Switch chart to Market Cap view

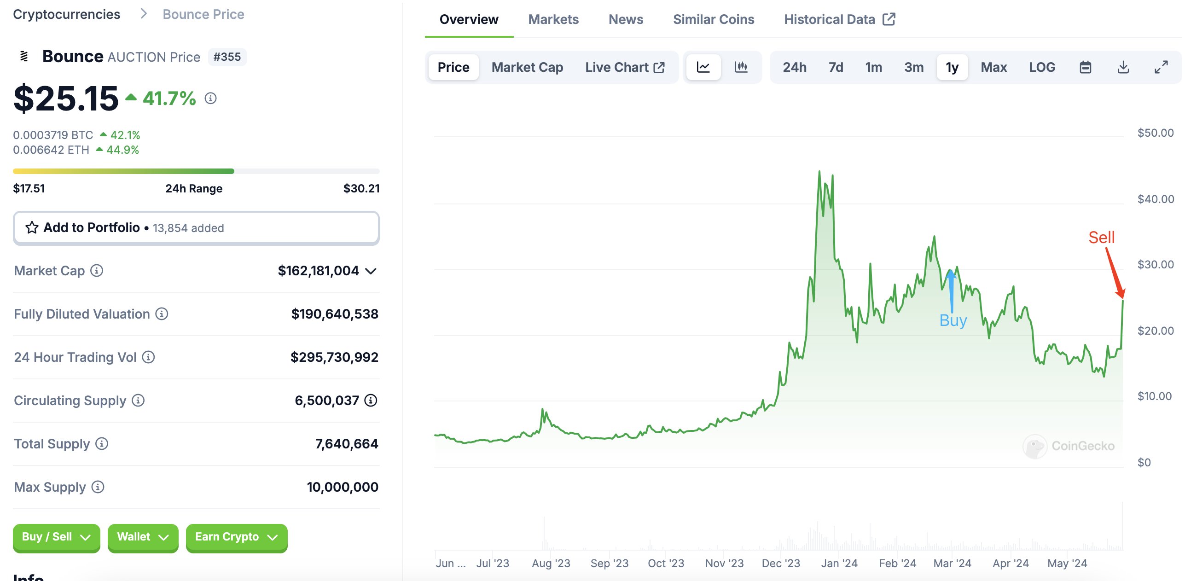click(527, 67)
